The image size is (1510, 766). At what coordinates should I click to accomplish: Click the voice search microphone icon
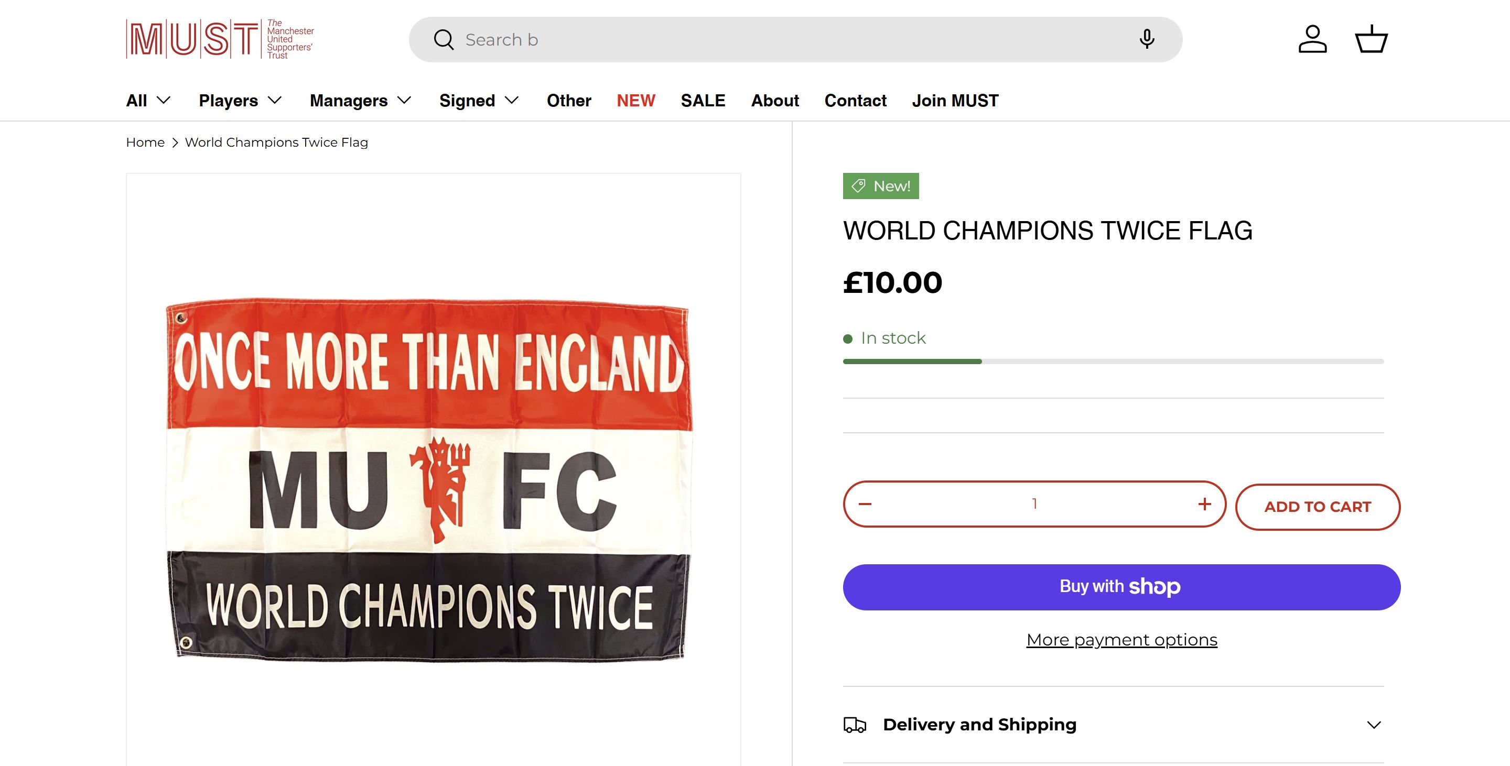(1147, 39)
